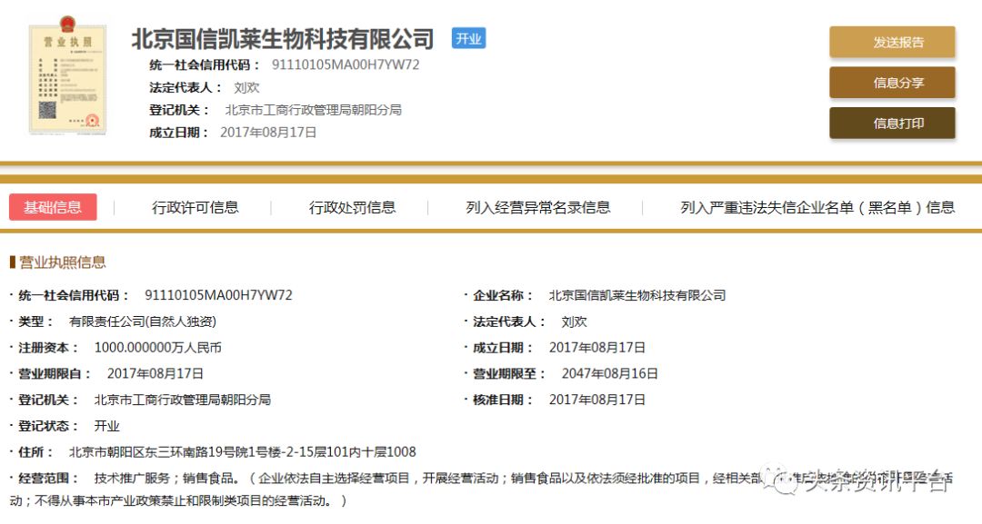Click the blue 开业 status badge

pos(469,38)
